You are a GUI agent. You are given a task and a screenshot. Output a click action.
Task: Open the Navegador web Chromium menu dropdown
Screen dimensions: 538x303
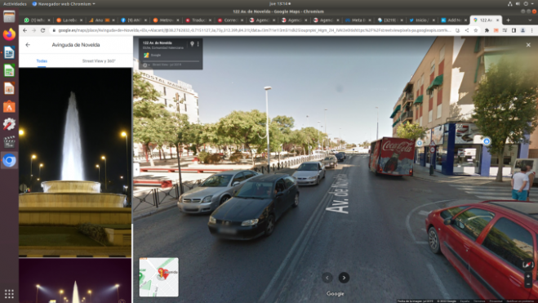64,4
